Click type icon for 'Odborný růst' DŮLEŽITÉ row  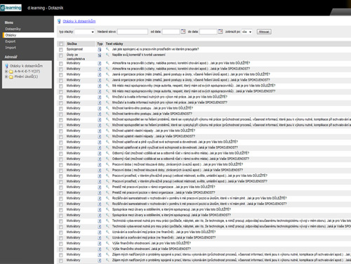click(x=100, y=153)
